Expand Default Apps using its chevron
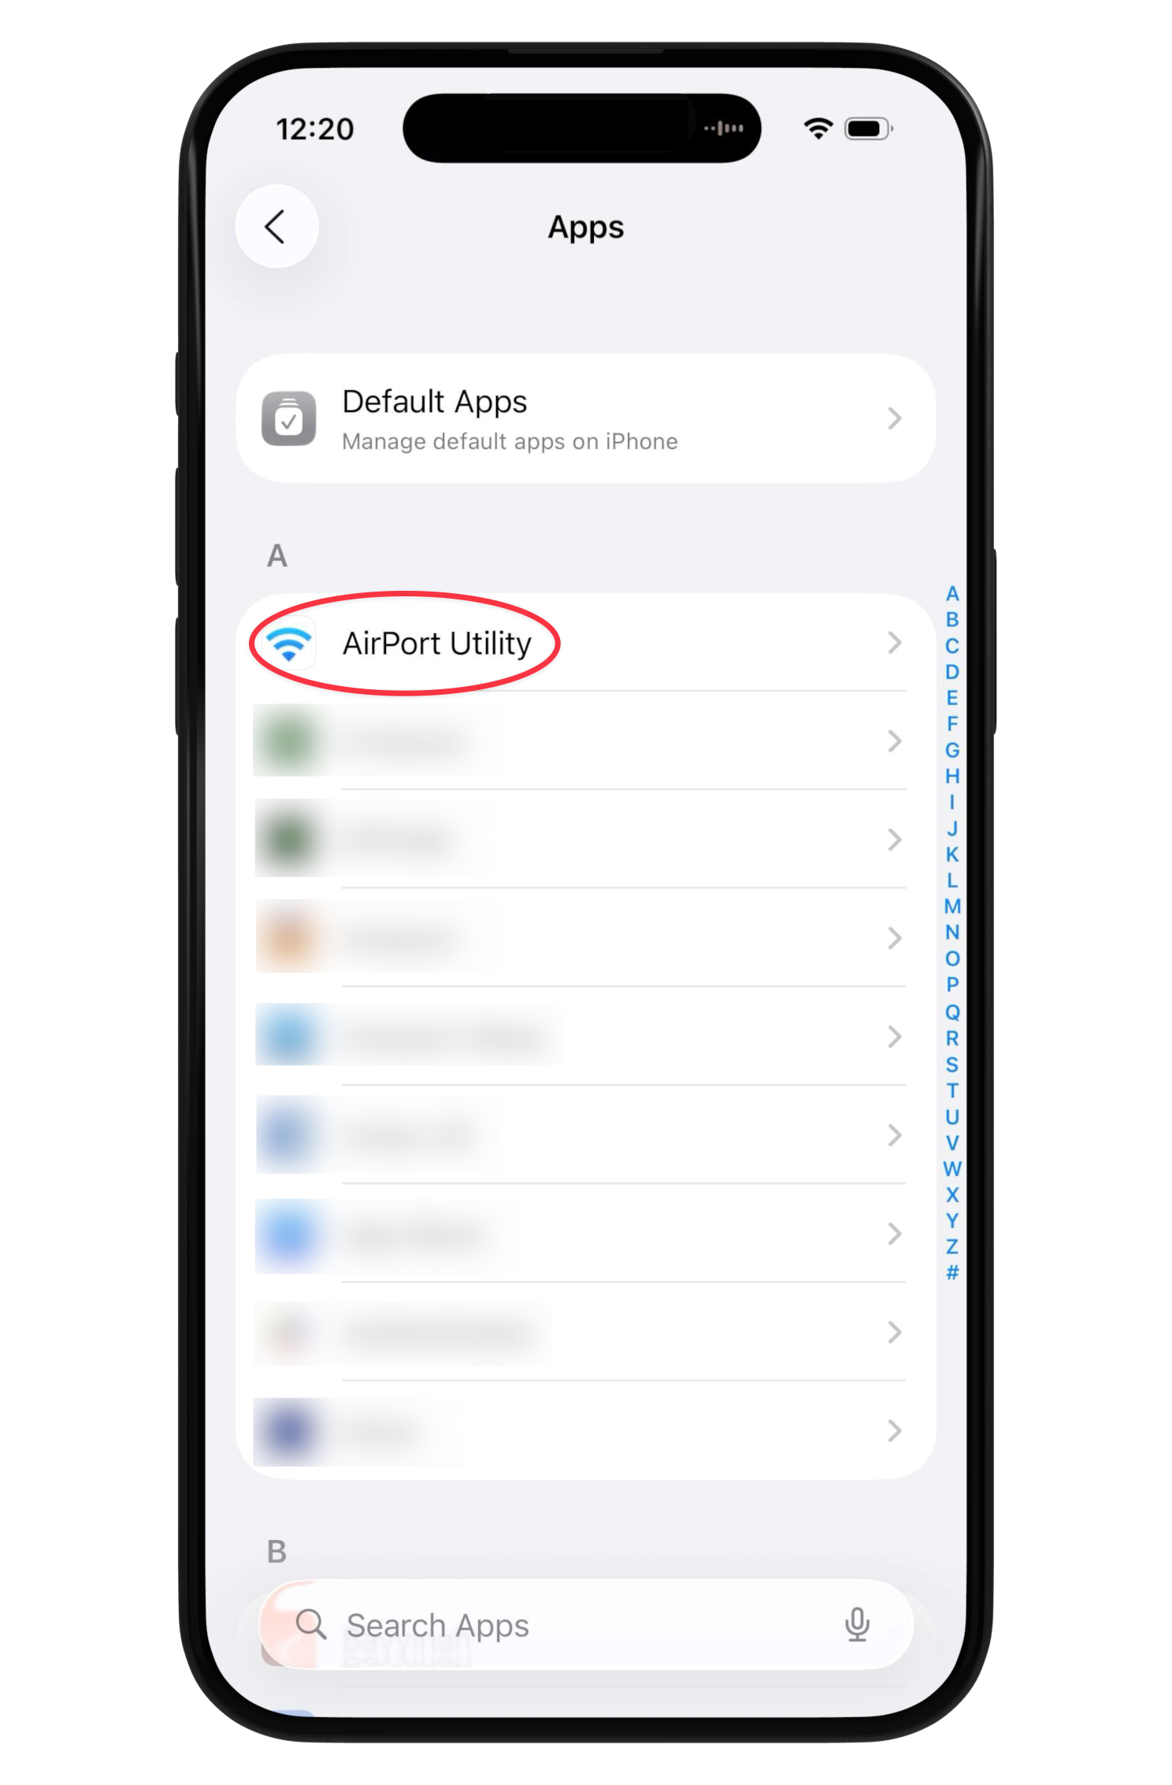 tap(894, 418)
